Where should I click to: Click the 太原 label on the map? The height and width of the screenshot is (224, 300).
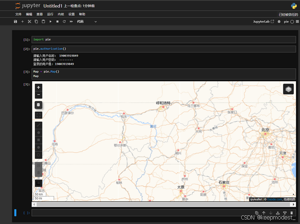(x=181, y=187)
